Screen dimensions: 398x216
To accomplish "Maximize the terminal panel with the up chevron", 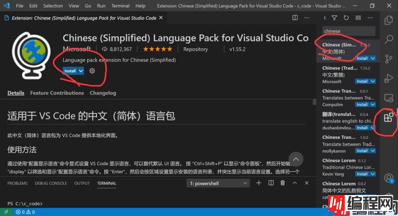I will 295,183.
